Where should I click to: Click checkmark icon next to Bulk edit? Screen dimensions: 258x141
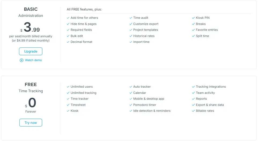[x=68, y=36]
